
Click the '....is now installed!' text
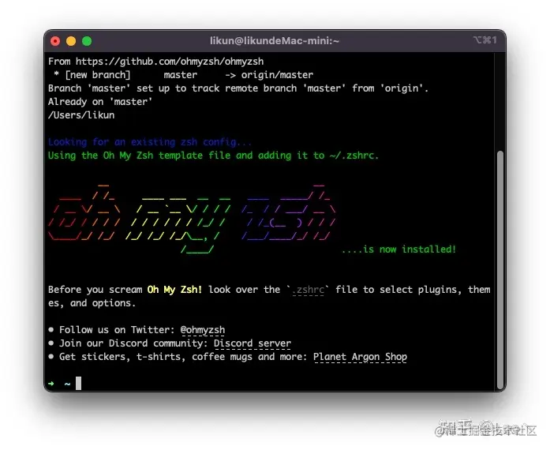pyautogui.click(x=398, y=249)
